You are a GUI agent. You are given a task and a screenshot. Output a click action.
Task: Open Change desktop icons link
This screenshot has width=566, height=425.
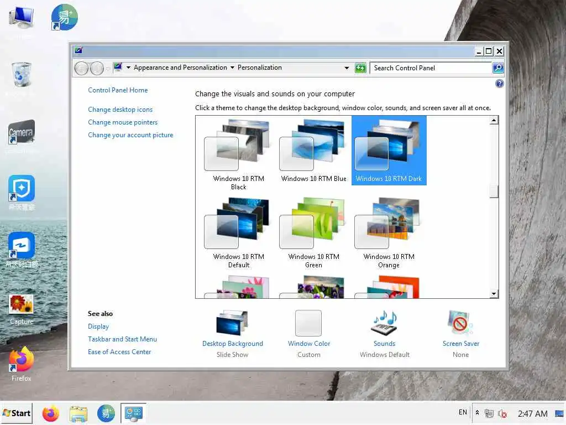tap(120, 110)
